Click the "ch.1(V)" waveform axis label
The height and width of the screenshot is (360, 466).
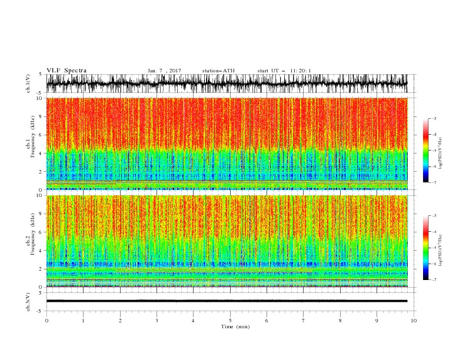(x=28, y=83)
